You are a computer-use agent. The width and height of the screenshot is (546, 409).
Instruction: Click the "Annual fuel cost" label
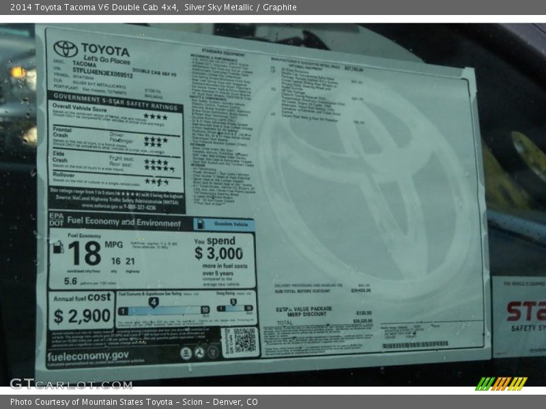(x=82, y=297)
